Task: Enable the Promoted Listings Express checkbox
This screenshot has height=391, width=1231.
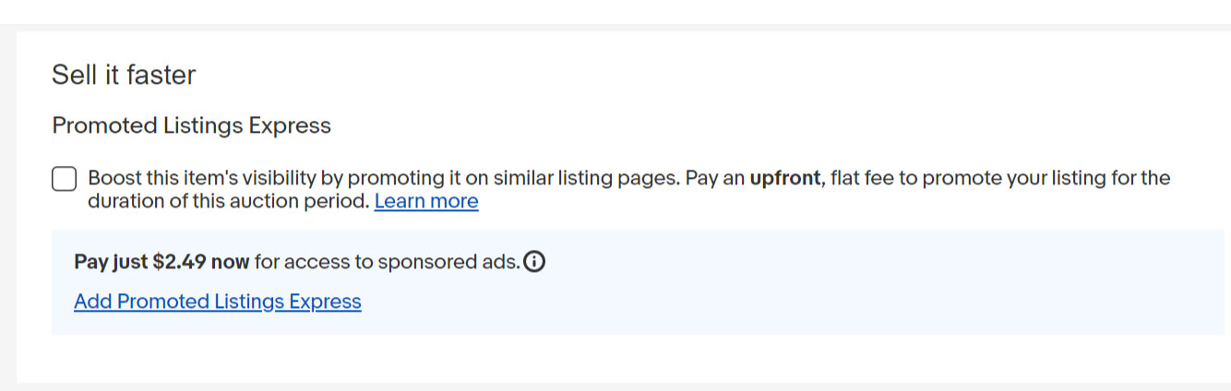Action: (64, 179)
